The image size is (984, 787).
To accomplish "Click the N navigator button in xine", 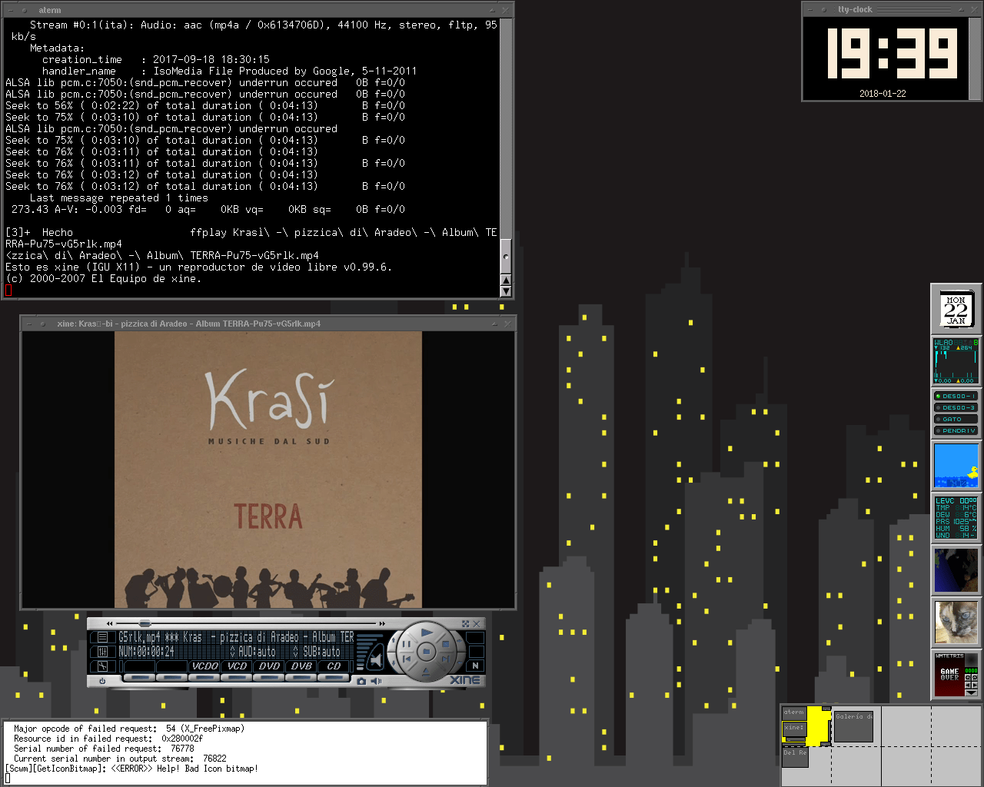I will tap(475, 666).
